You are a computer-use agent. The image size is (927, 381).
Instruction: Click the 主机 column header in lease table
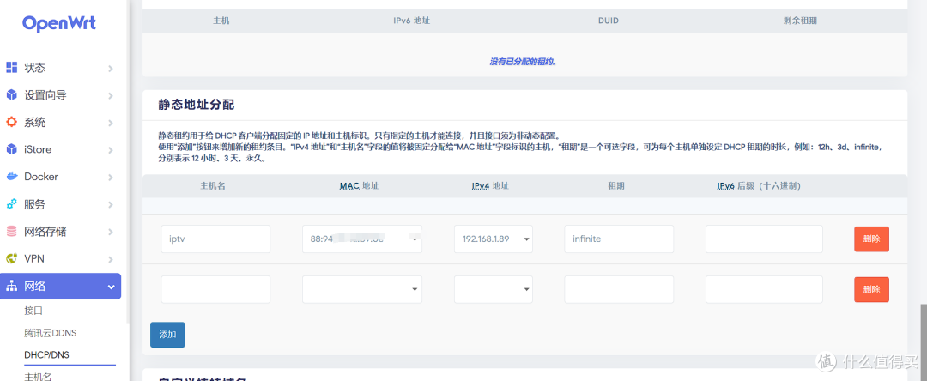point(221,20)
